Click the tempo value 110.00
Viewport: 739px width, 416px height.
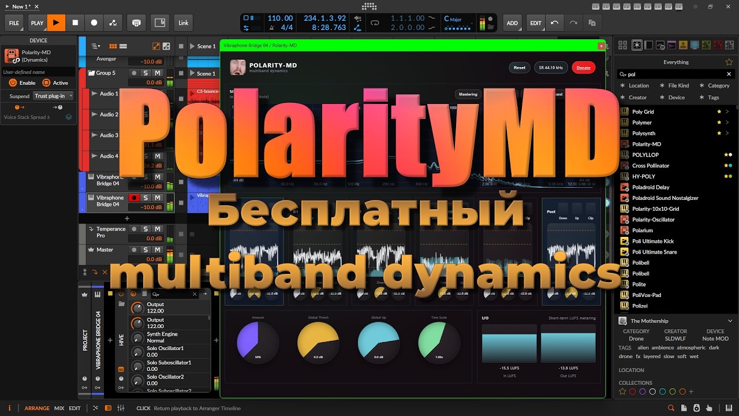[280, 18]
